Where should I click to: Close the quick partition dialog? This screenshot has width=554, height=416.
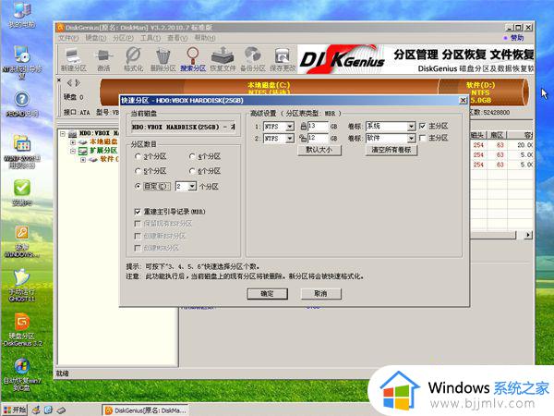tap(463, 101)
